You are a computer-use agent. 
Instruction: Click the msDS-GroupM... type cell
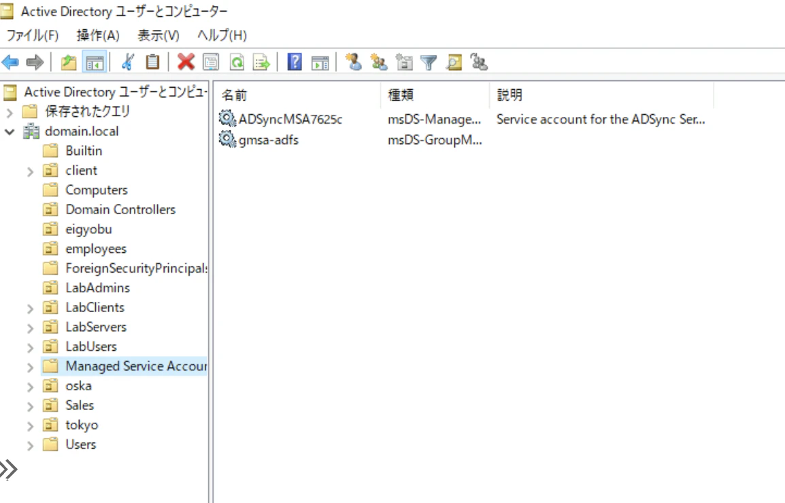pyautogui.click(x=435, y=139)
